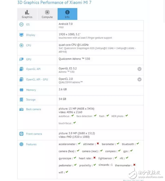Click the Front camera icon

(22, 134)
